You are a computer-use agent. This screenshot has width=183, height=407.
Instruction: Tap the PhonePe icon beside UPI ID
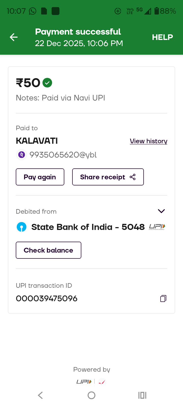click(22, 155)
